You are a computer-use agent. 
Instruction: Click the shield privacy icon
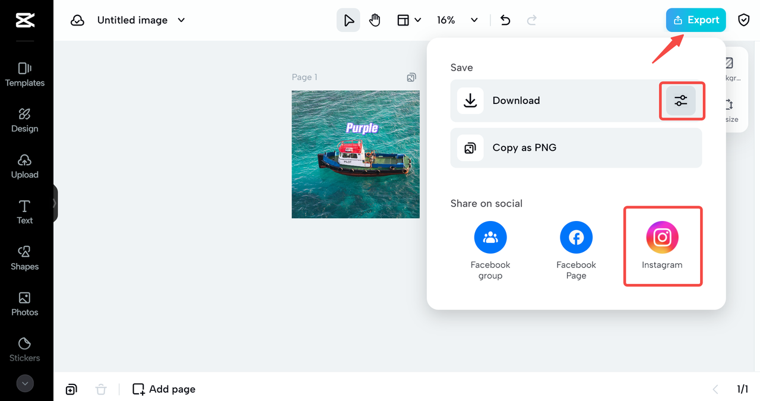click(743, 20)
